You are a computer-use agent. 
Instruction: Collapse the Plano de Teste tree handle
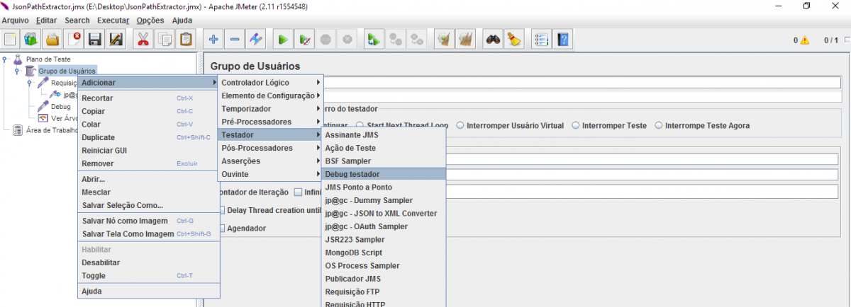[5, 59]
